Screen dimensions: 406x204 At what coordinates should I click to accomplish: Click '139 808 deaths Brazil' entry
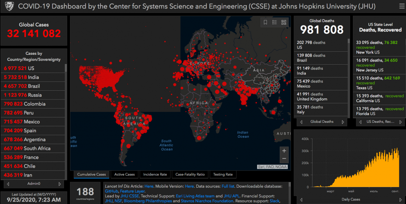pyautogui.click(x=321, y=58)
